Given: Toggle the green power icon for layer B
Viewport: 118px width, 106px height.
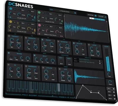Looking at the screenshot, I should point(39,13).
